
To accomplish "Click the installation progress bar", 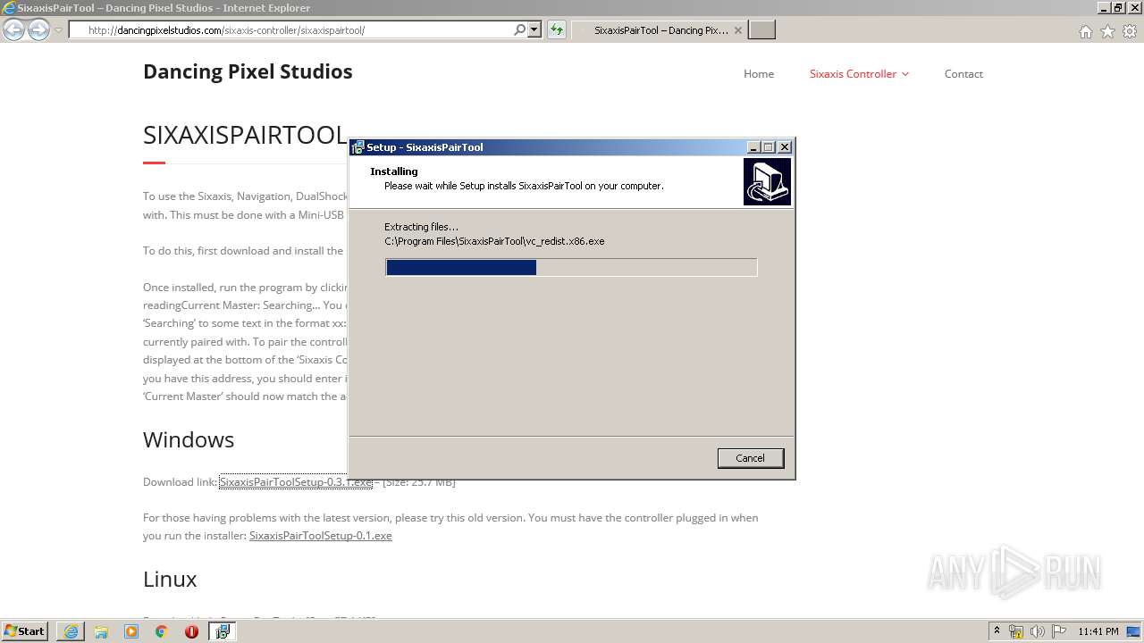I will click(571, 267).
